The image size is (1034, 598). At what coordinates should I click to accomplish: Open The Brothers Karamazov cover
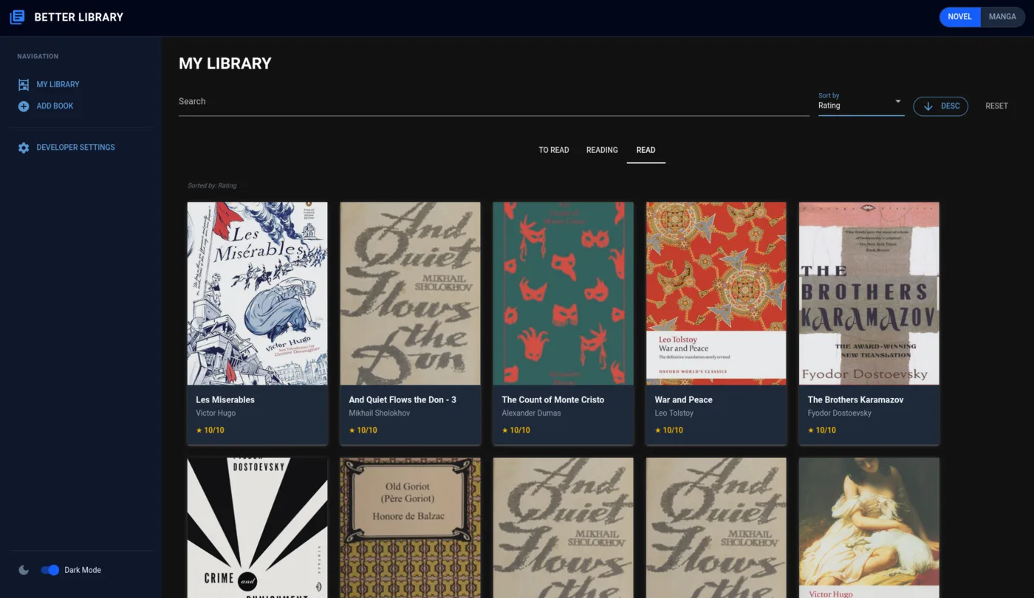tap(869, 294)
